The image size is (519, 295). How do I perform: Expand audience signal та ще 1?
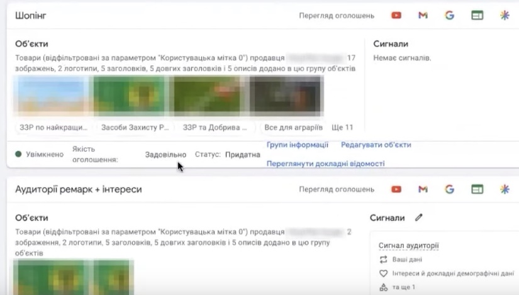(x=403, y=287)
